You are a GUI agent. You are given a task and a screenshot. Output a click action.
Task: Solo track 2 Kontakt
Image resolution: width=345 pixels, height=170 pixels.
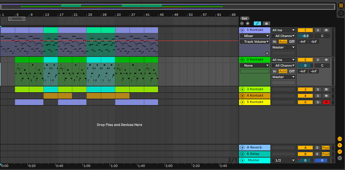pyautogui.click(x=318, y=60)
